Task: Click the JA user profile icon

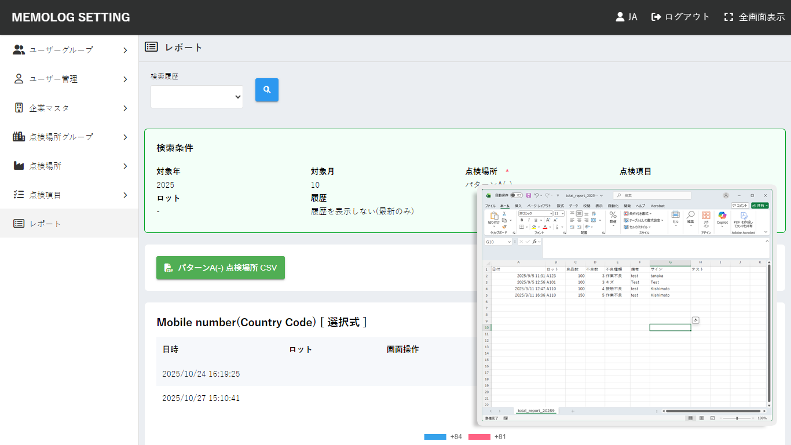Action: [x=620, y=17]
